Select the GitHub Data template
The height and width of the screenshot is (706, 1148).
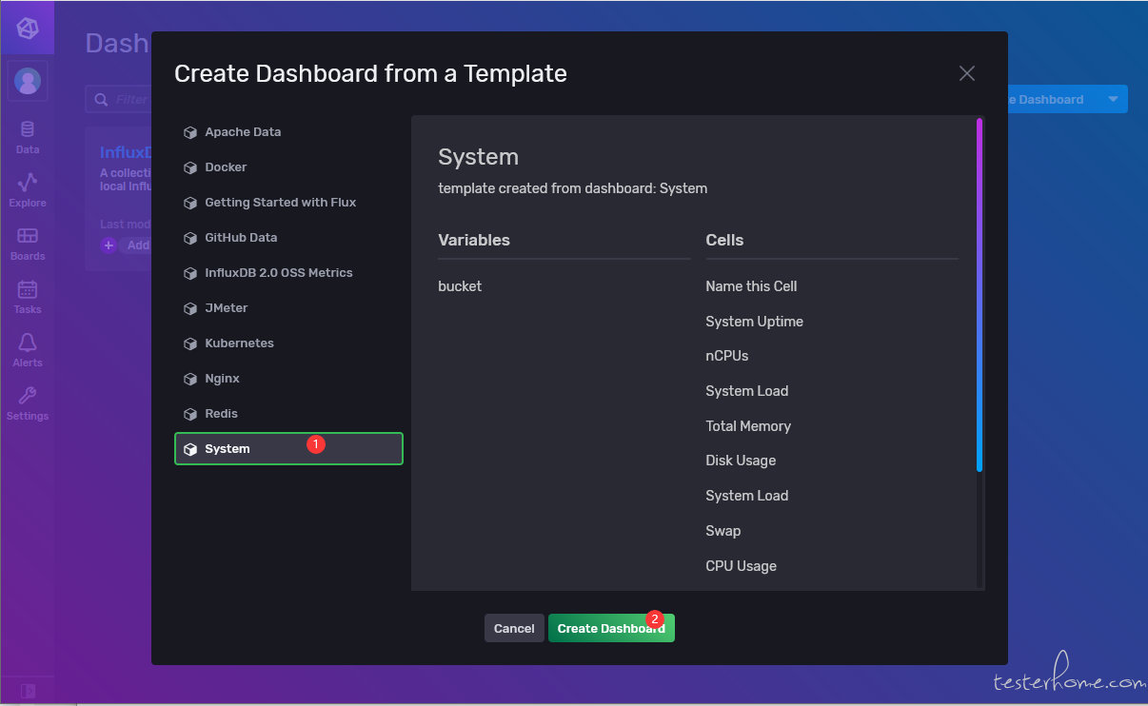tap(288, 238)
